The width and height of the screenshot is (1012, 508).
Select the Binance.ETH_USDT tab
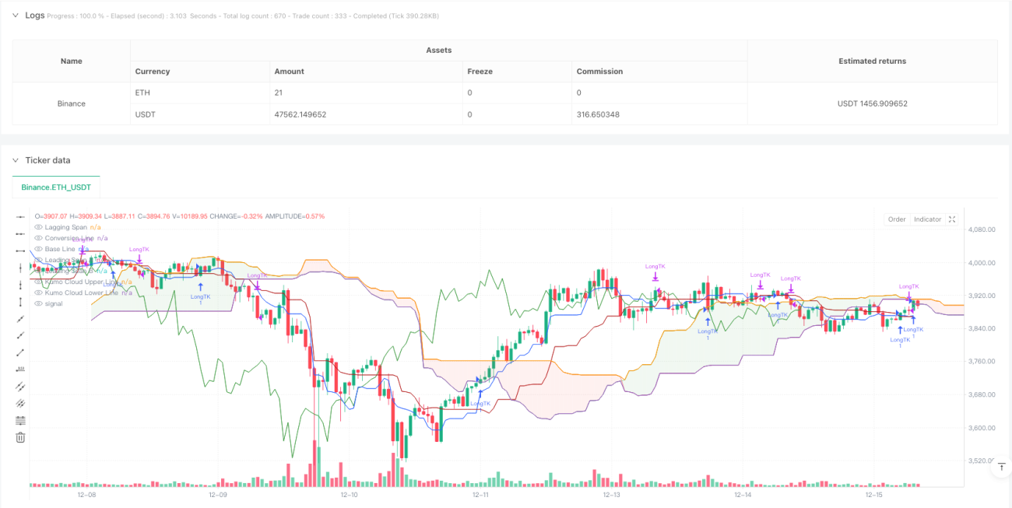tap(56, 187)
